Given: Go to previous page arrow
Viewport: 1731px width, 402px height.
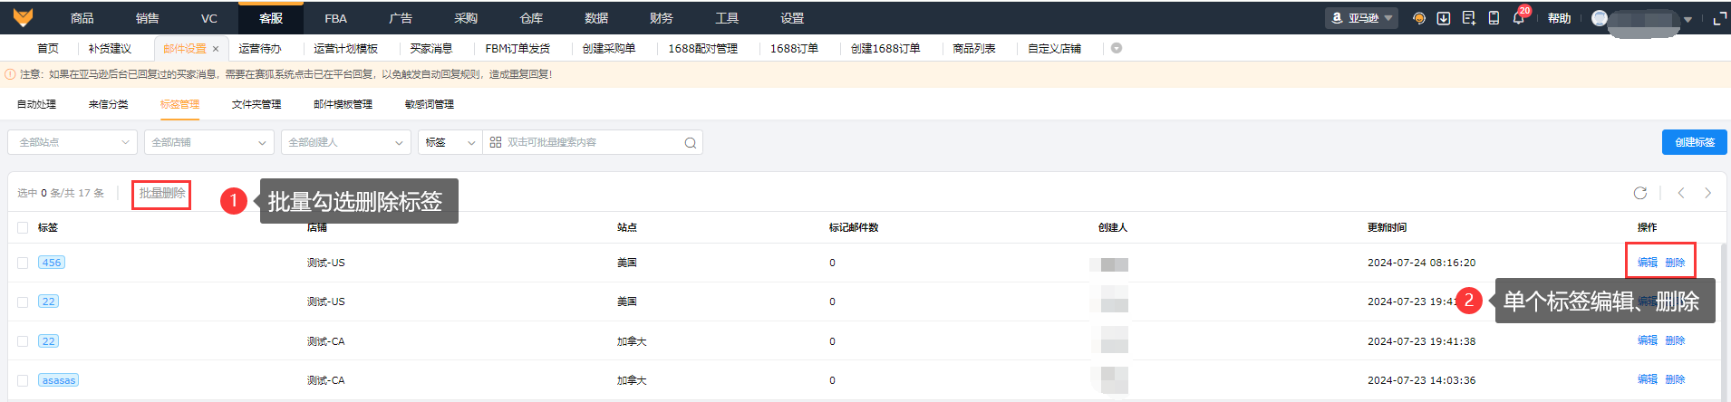Looking at the screenshot, I should point(1681,193).
